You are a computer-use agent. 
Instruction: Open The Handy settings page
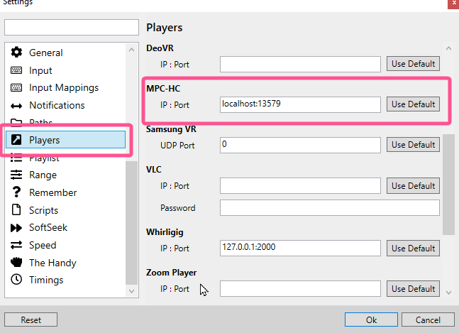click(x=65, y=263)
